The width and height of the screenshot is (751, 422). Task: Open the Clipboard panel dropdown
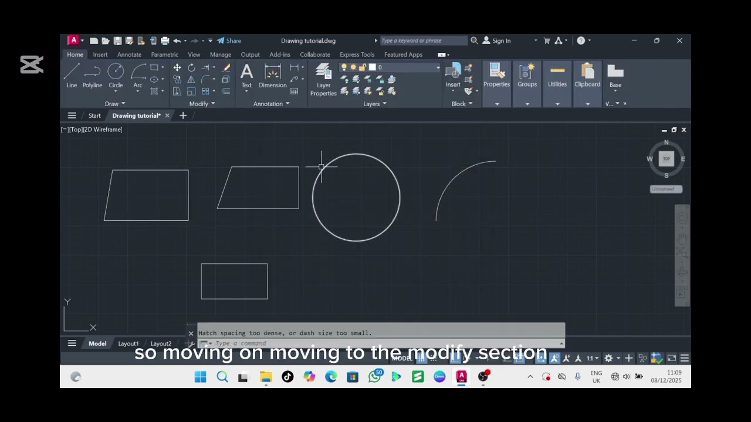click(x=587, y=104)
